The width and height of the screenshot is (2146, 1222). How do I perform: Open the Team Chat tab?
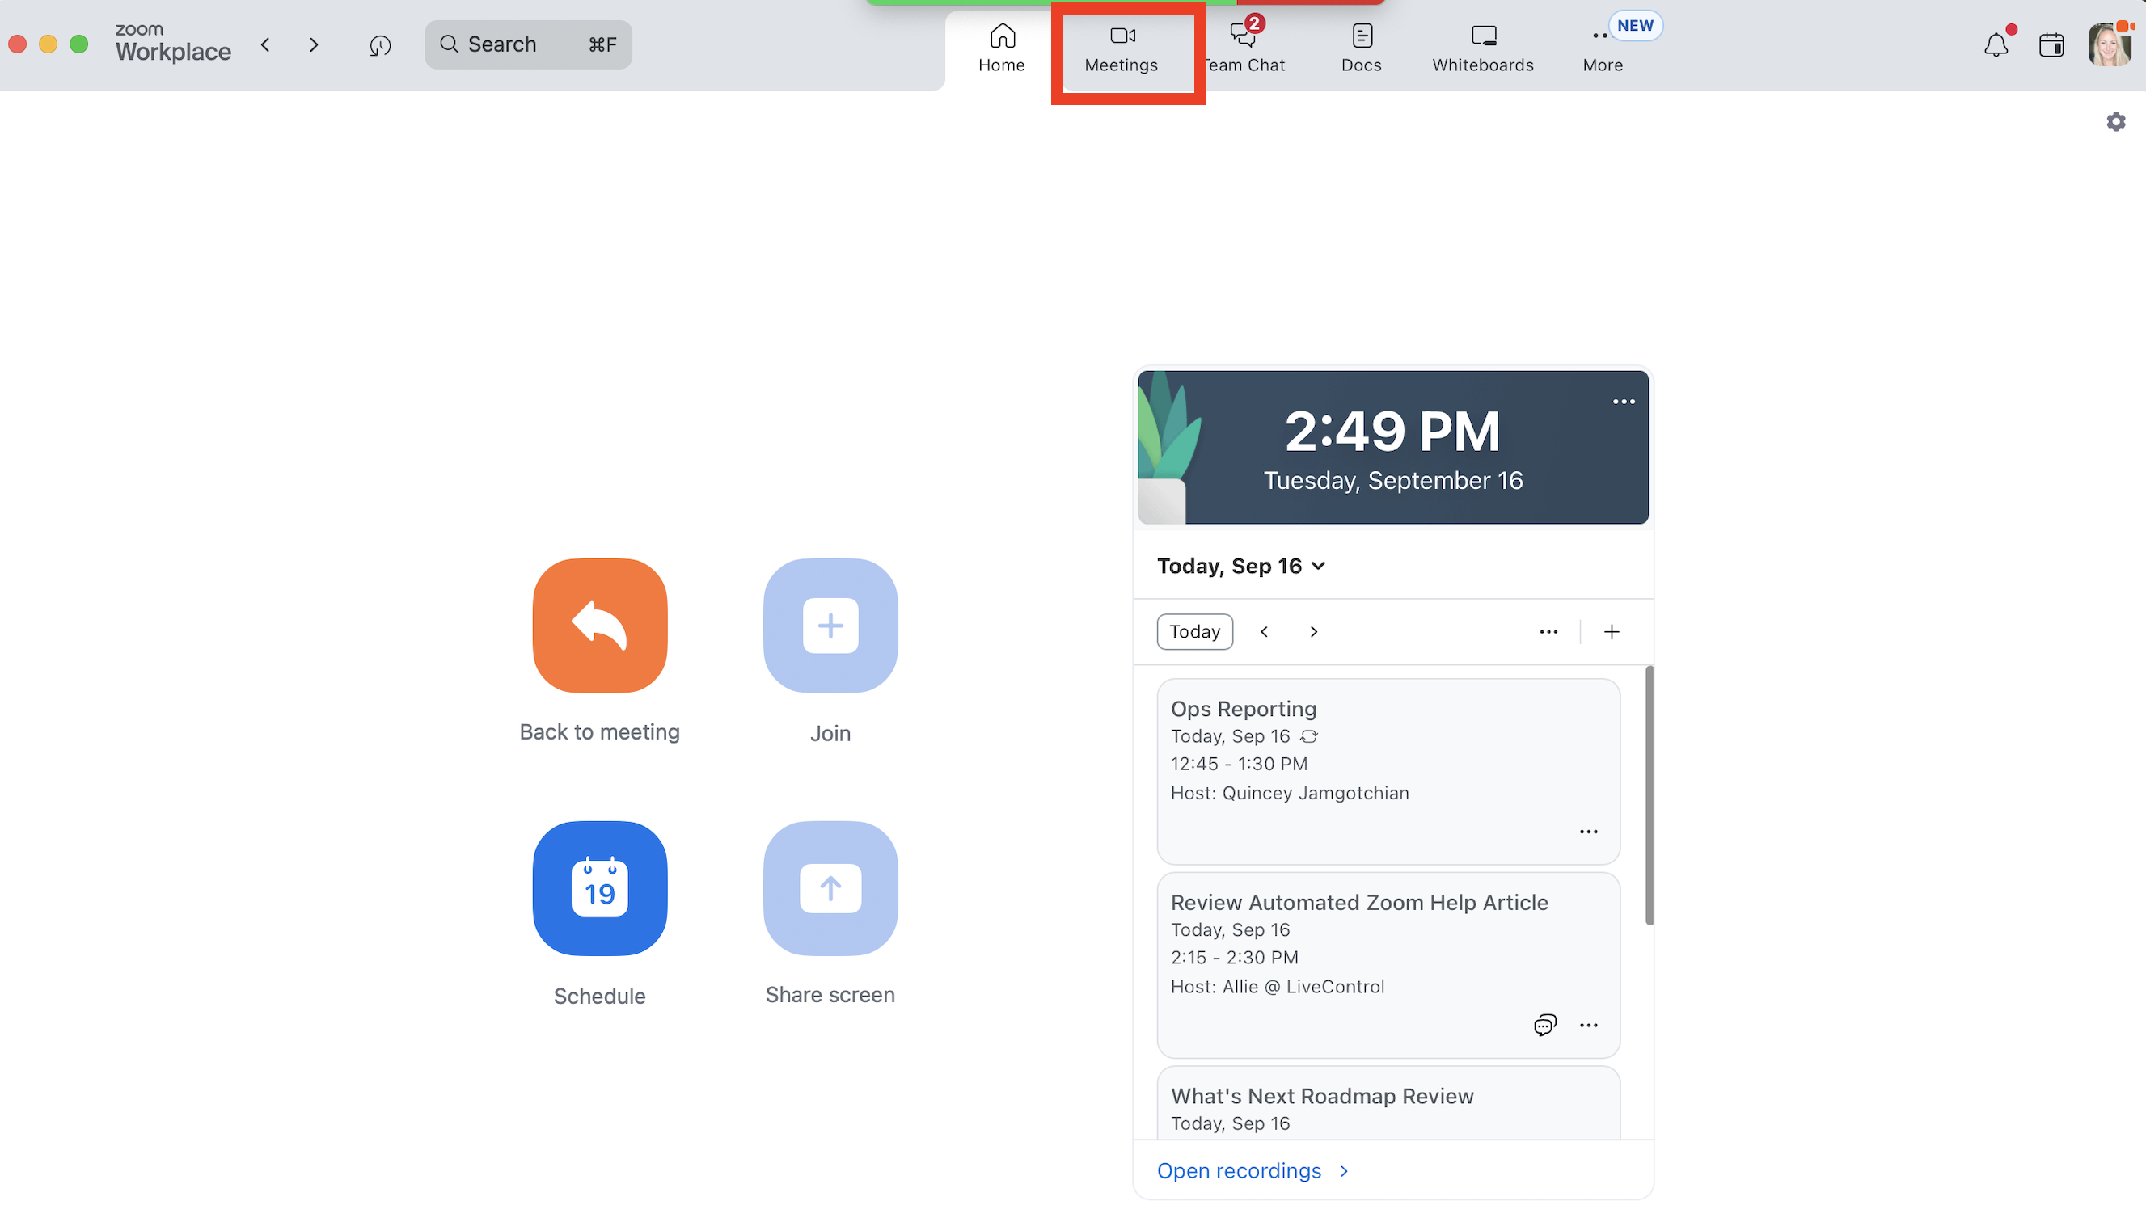1245,47
